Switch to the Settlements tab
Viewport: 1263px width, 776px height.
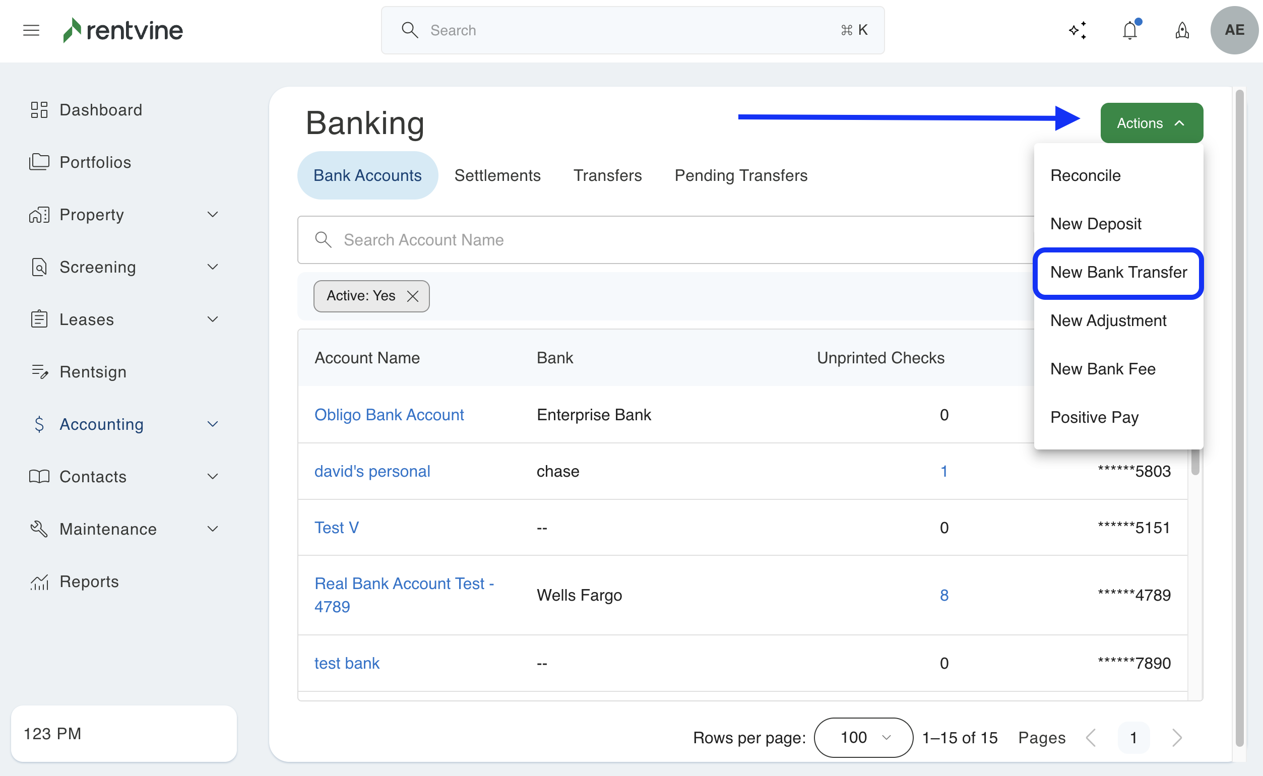(x=497, y=175)
